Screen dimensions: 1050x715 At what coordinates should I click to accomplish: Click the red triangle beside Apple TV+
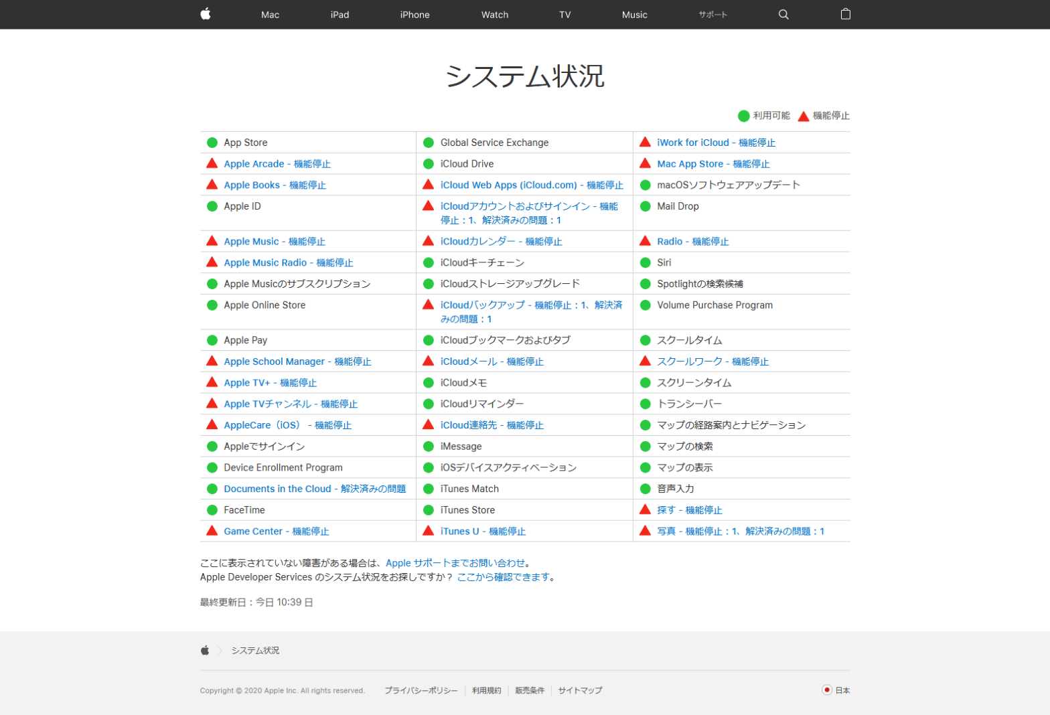pyautogui.click(x=212, y=382)
